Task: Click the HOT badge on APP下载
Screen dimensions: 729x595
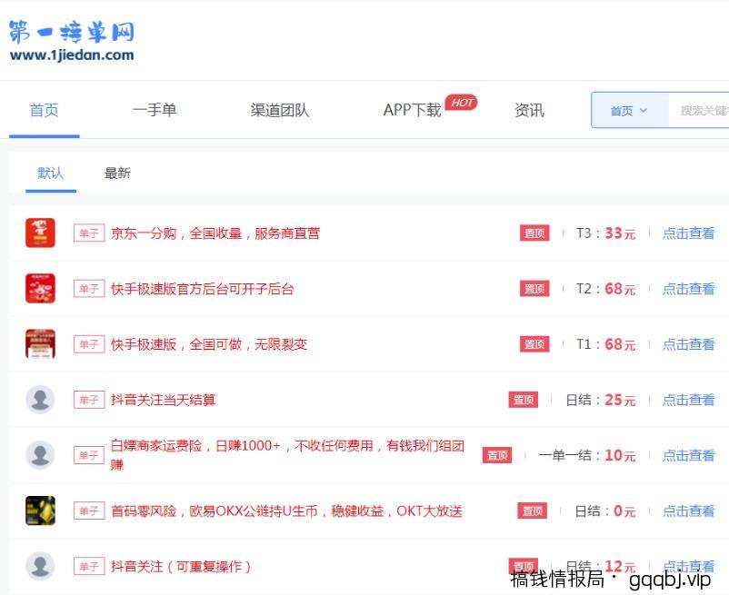Action: pyautogui.click(x=462, y=103)
